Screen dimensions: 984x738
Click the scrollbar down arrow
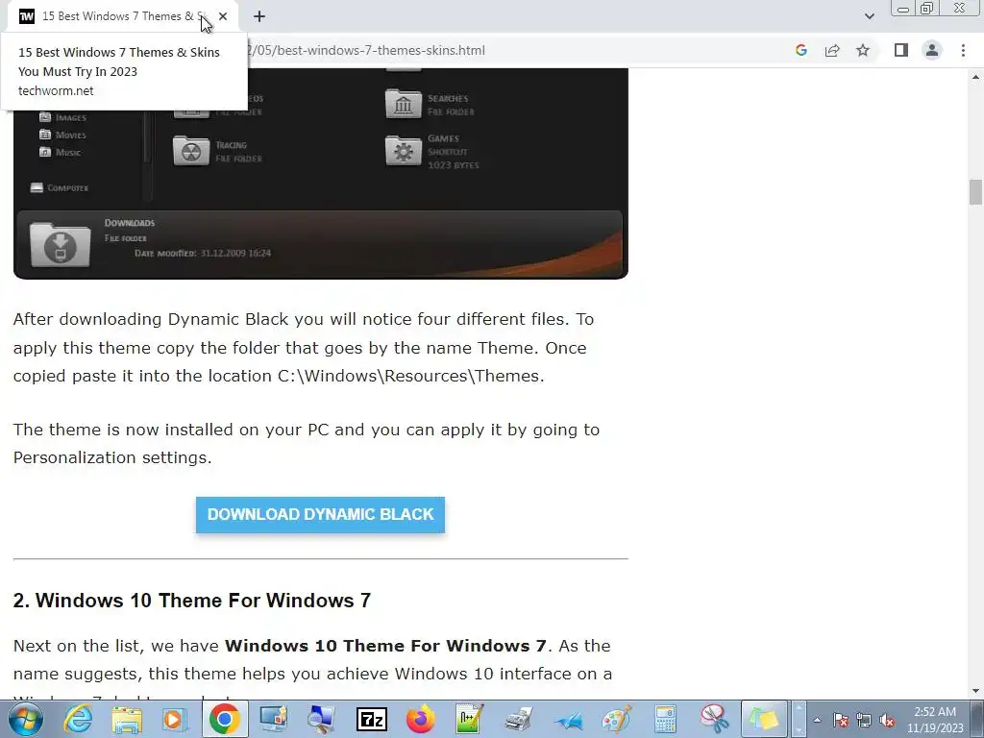point(975,691)
